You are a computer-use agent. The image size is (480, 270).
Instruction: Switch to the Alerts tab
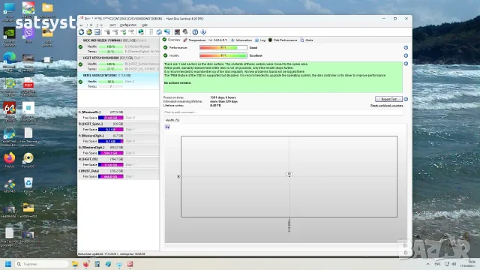tap(307, 40)
